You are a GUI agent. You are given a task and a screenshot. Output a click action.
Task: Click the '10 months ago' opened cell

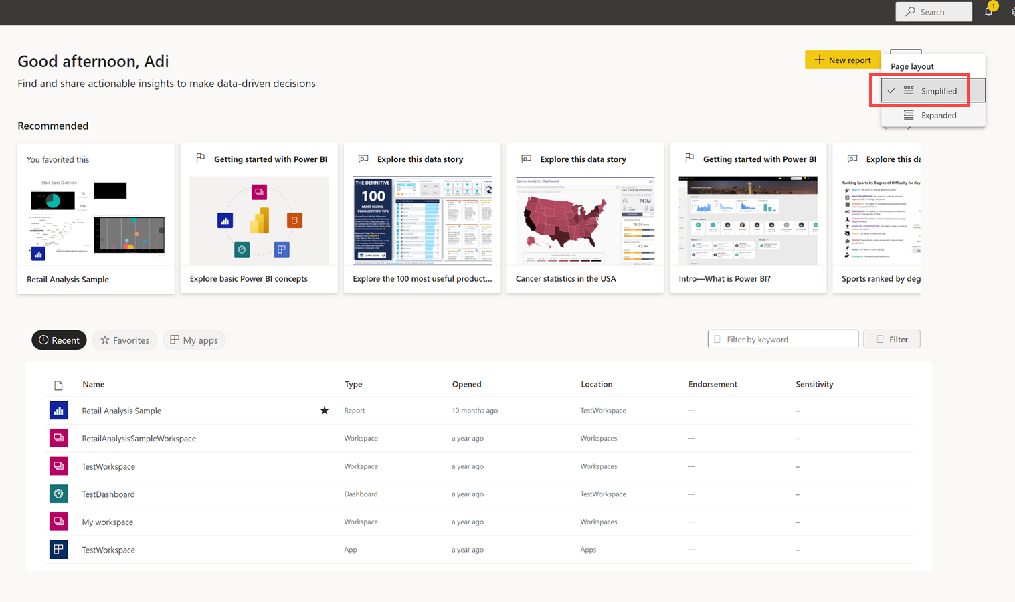point(475,411)
